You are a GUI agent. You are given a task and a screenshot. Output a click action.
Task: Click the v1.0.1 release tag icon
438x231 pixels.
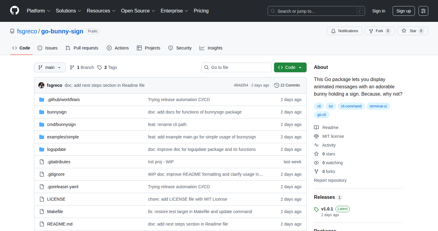316,209
